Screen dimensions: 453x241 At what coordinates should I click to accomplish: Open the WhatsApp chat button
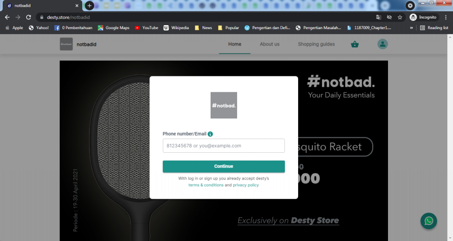(429, 221)
